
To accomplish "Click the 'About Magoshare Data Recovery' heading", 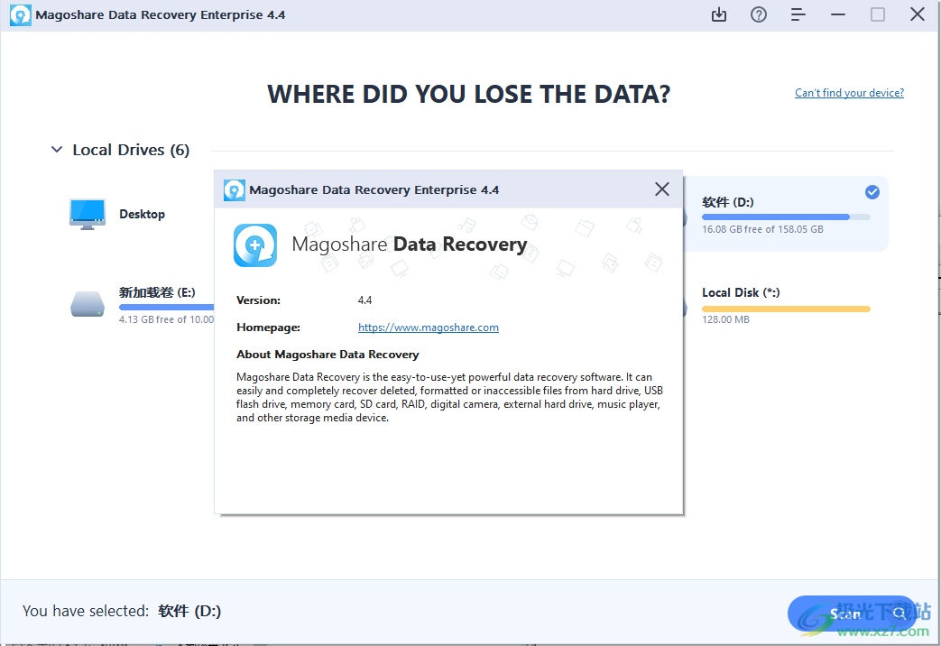I will point(328,355).
